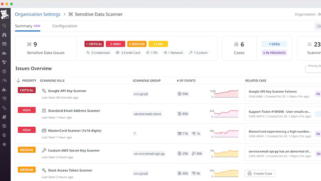Screen dimensions: 321x181
Task: Click the 1 OPEN cases badge
Action: [x=274, y=44]
